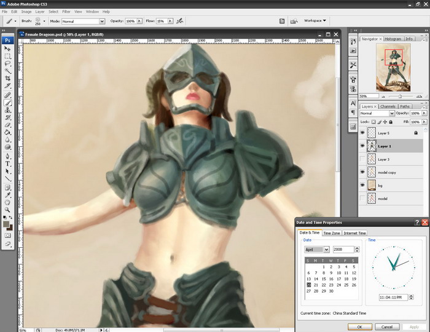Click the year field showing 2008
This screenshot has width=430, height=332.
pos(343,250)
